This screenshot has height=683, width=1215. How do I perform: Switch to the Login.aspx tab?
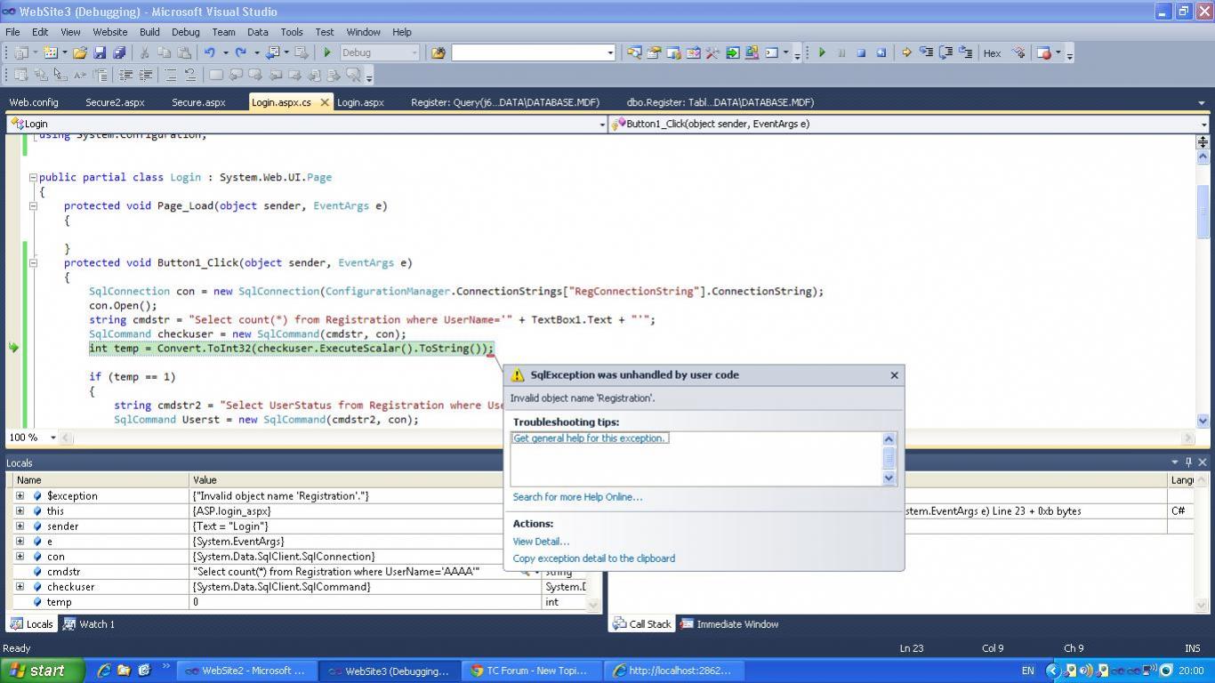(x=360, y=102)
